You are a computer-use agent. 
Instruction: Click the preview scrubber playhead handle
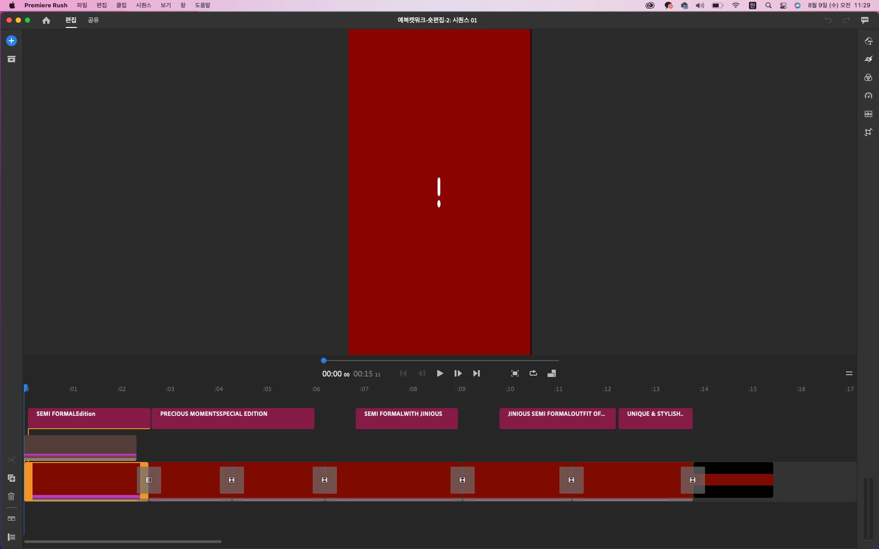(x=324, y=361)
